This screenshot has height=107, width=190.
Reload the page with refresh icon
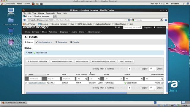[x=129, y=20]
